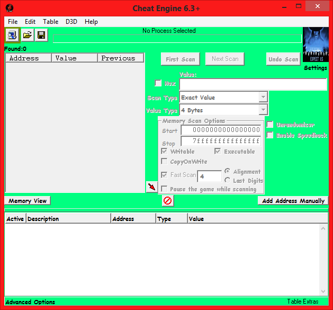Open Advanced Options at the bottom
This screenshot has height=310, width=333.
tap(30, 302)
